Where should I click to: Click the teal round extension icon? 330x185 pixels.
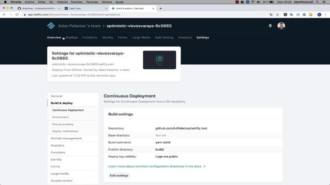304,14
